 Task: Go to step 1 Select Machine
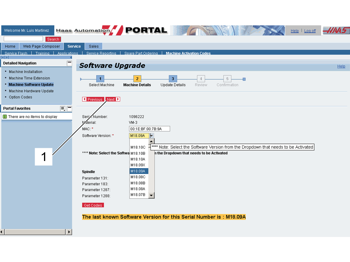pyautogui.click(x=100, y=79)
